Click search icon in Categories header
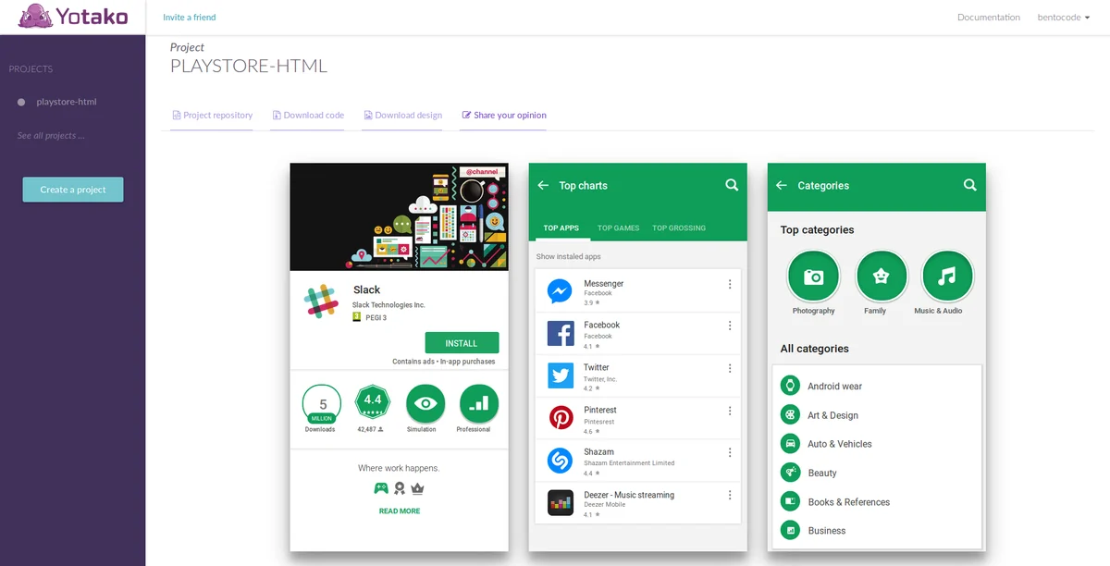Viewport: 1110px width, 566px height. pos(969,185)
